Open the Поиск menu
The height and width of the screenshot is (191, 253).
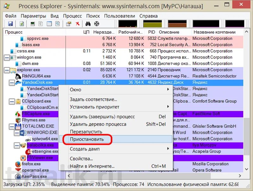click(x=93, y=16)
